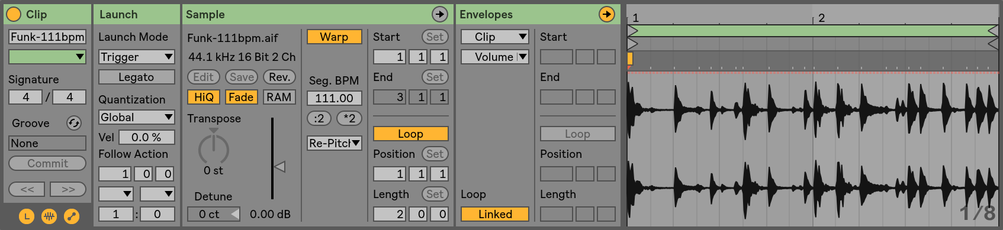
Task: Click the Legato button
Action: tap(136, 77)
